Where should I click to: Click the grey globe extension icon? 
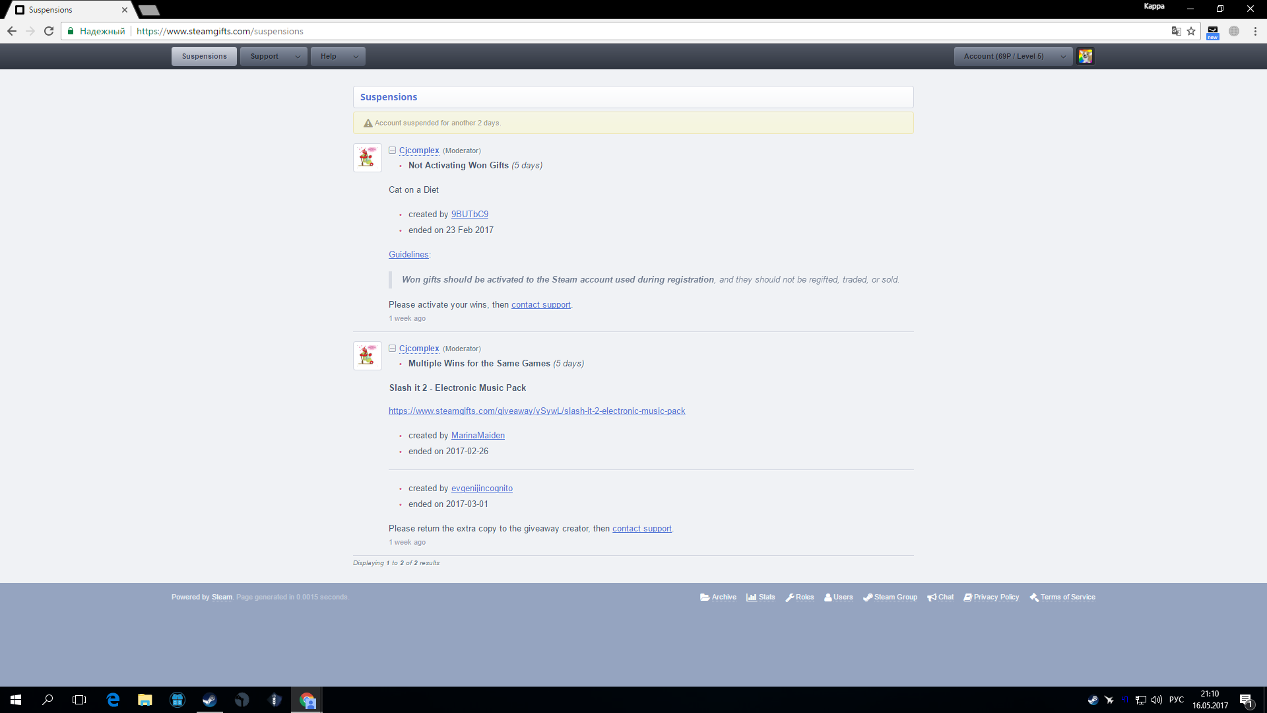1234,31
